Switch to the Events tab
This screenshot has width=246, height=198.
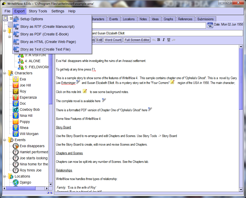coord(114,19)
